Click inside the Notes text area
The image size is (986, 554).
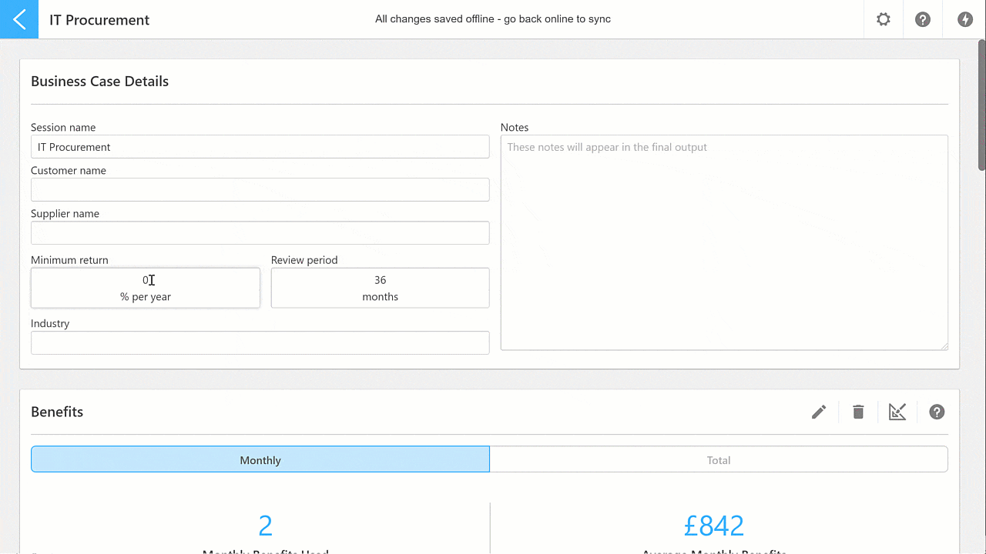pyautogui.click(x=724, y=243)
